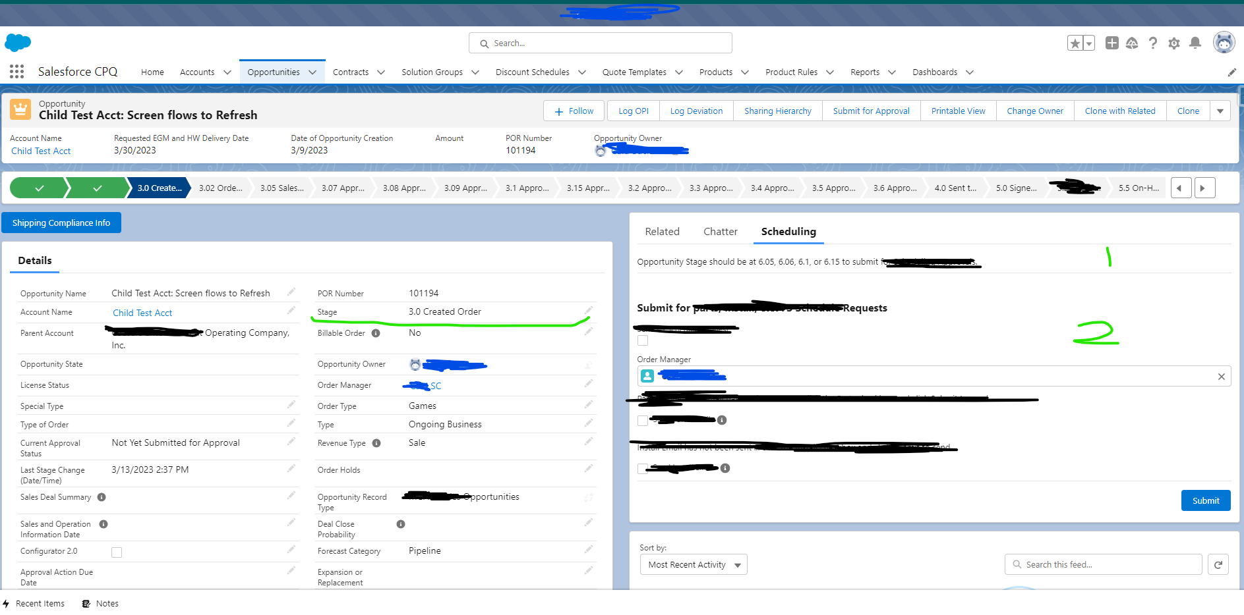1244x615 pixels.
Task: Click the Favorites star icon
Action: pos(1075,43)
